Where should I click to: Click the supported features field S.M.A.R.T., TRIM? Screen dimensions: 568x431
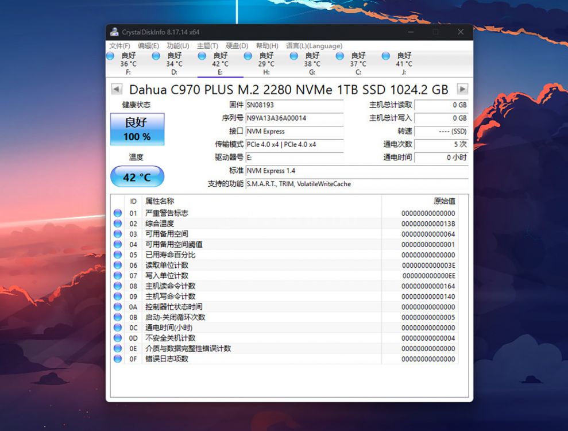[x=357, y=184]
